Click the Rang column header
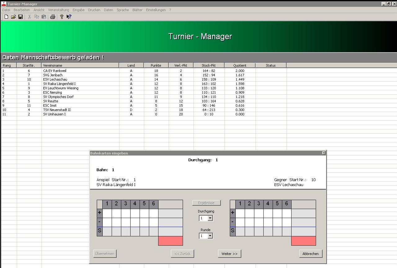 [x=9, y=65]
